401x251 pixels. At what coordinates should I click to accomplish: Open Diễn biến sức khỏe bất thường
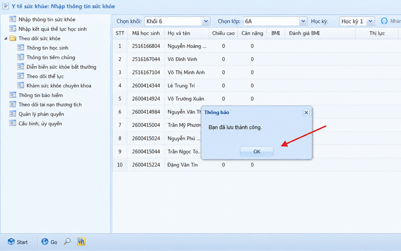tap(61, 67)
